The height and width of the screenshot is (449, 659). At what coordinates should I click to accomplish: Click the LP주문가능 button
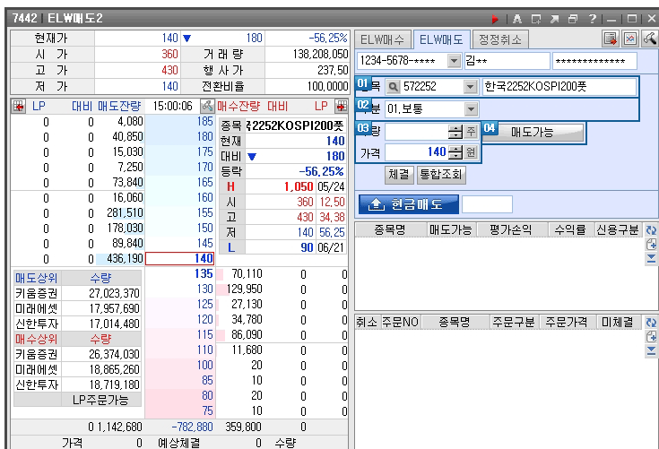pyautogui.click(x=100, y=400)
